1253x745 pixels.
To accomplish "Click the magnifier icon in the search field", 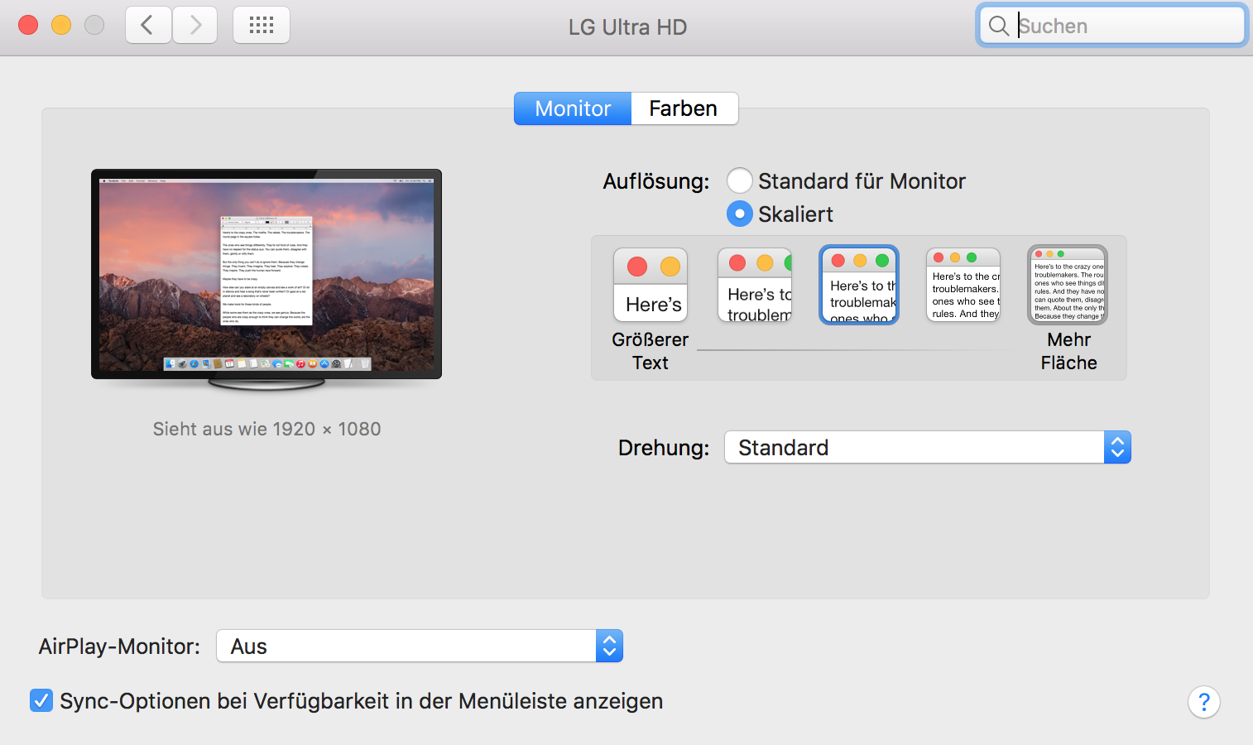I will coord(999,26).
